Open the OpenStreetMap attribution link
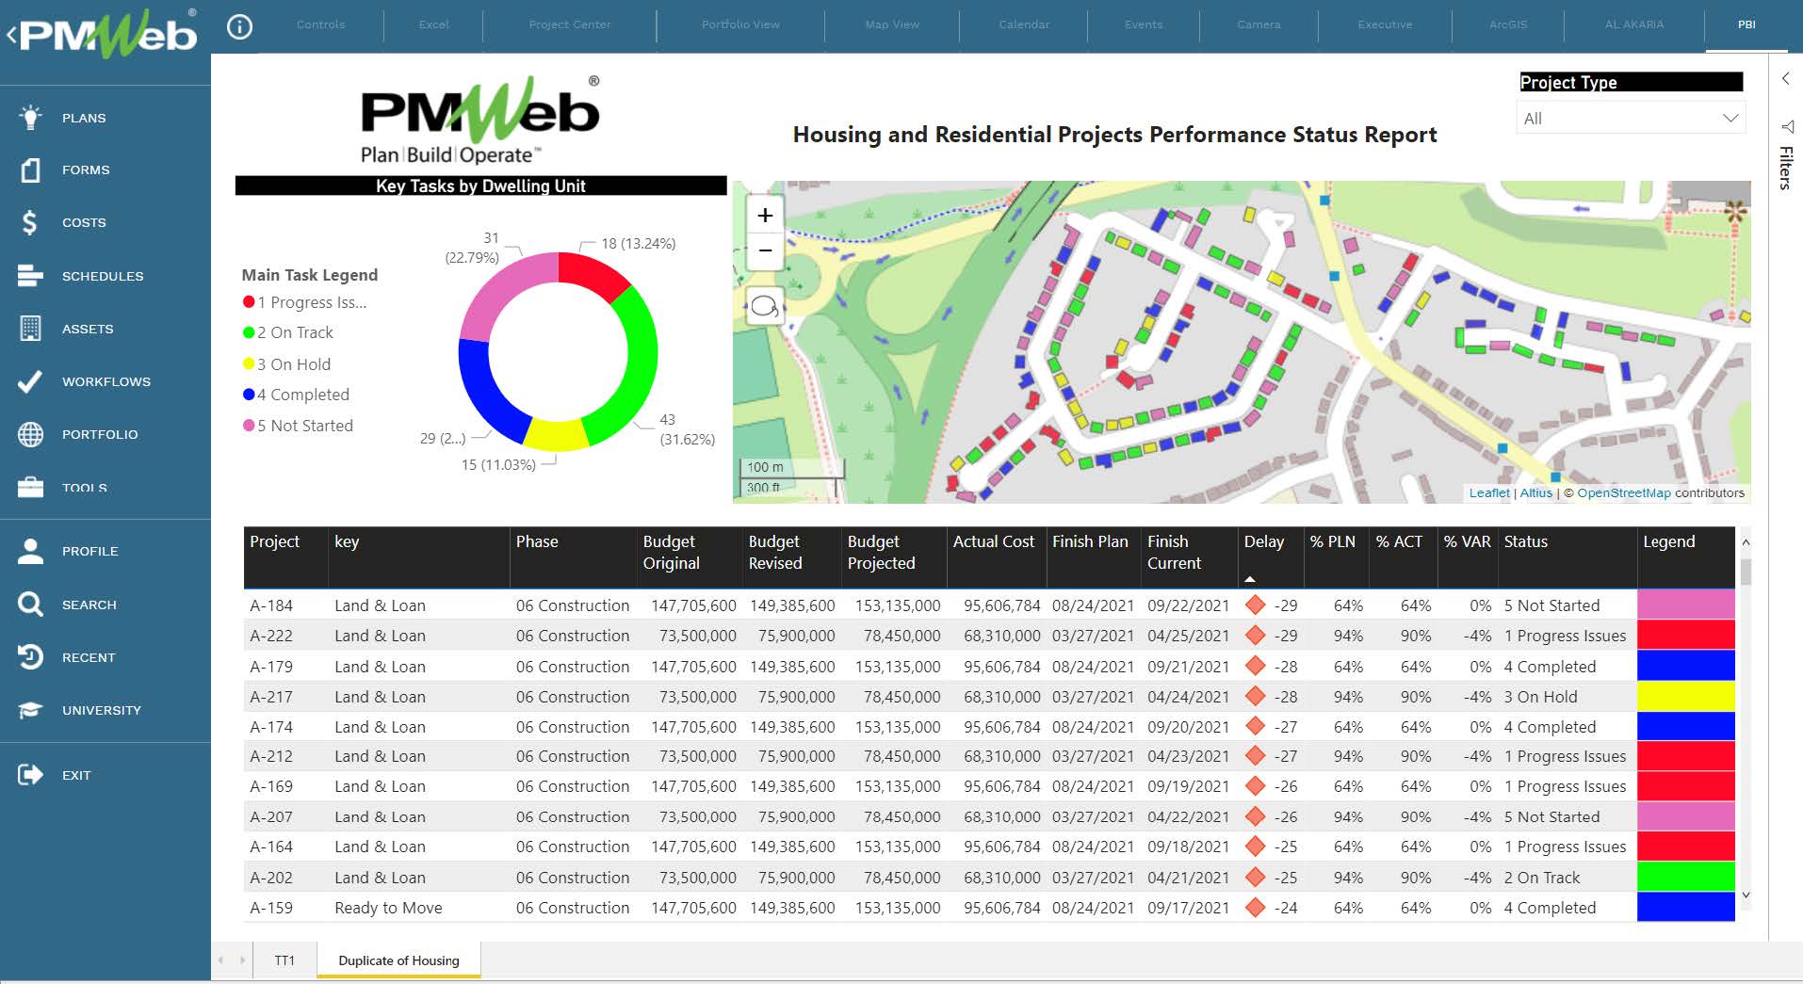 1624,492
